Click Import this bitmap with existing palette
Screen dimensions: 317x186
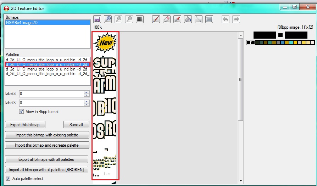(x=47, y=135)
